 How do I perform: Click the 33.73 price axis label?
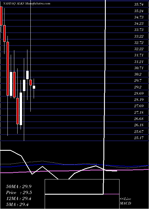(x=139, y=30)
